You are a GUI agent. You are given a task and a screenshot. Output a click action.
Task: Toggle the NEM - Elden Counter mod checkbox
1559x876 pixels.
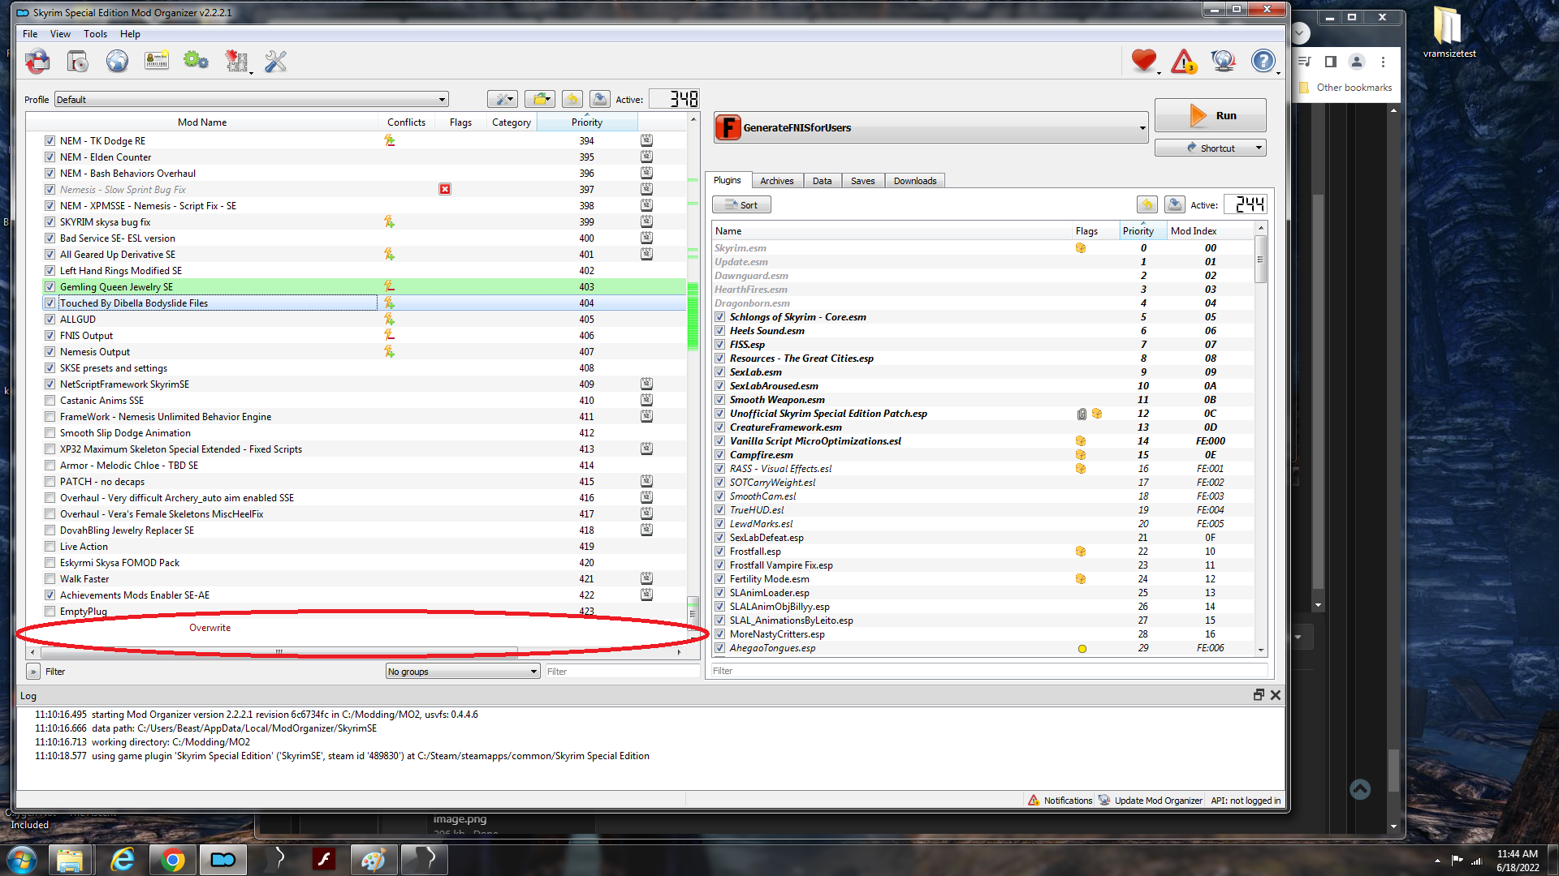pyautogui.click(x=50, y=157)
